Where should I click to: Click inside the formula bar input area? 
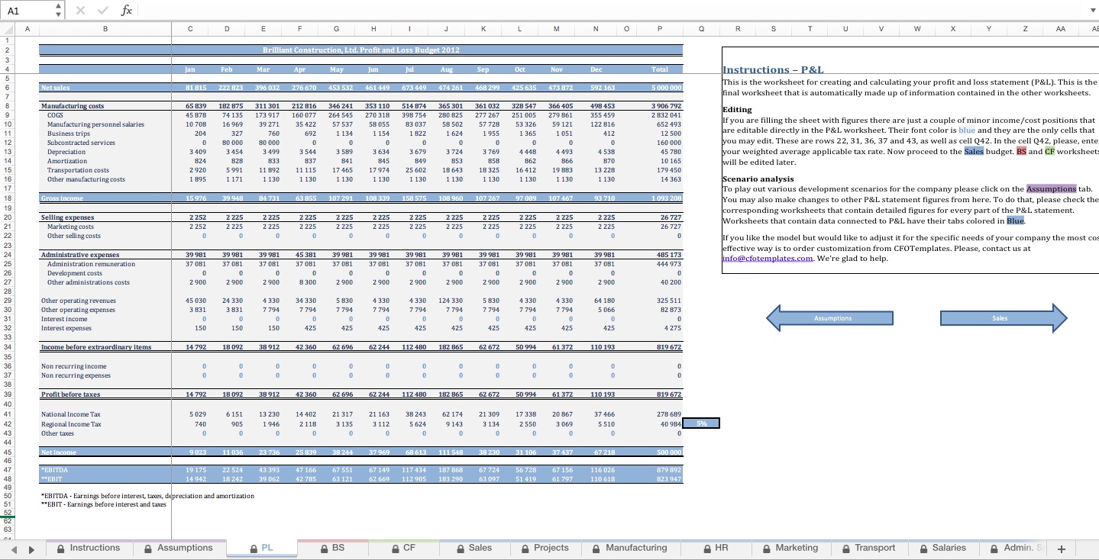(611, 10)
